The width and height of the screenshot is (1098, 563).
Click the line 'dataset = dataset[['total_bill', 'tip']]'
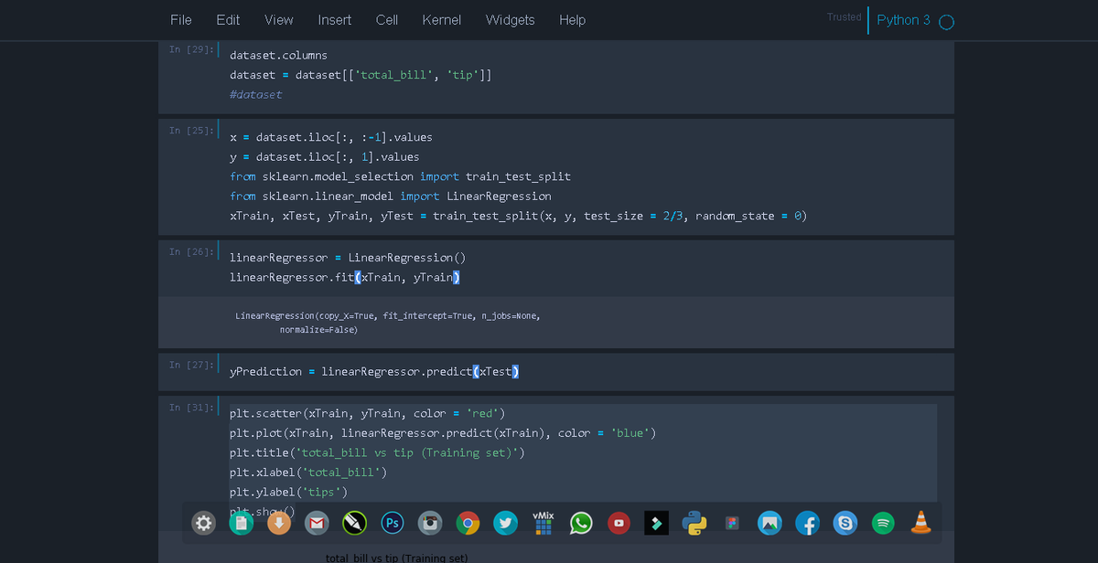pyautogui.click(x=361, y=75)
